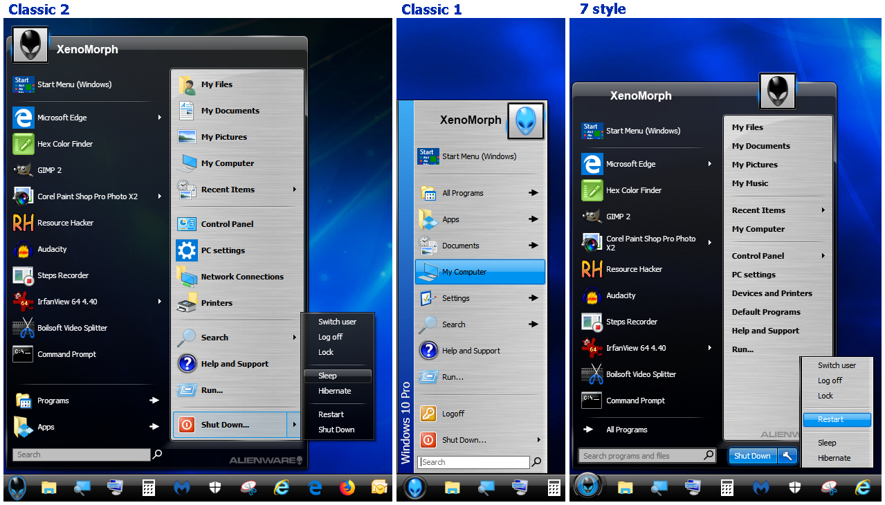885x505 pixels.
Task: Choose Restart in the 7 style power submenu
Action: 831,419
